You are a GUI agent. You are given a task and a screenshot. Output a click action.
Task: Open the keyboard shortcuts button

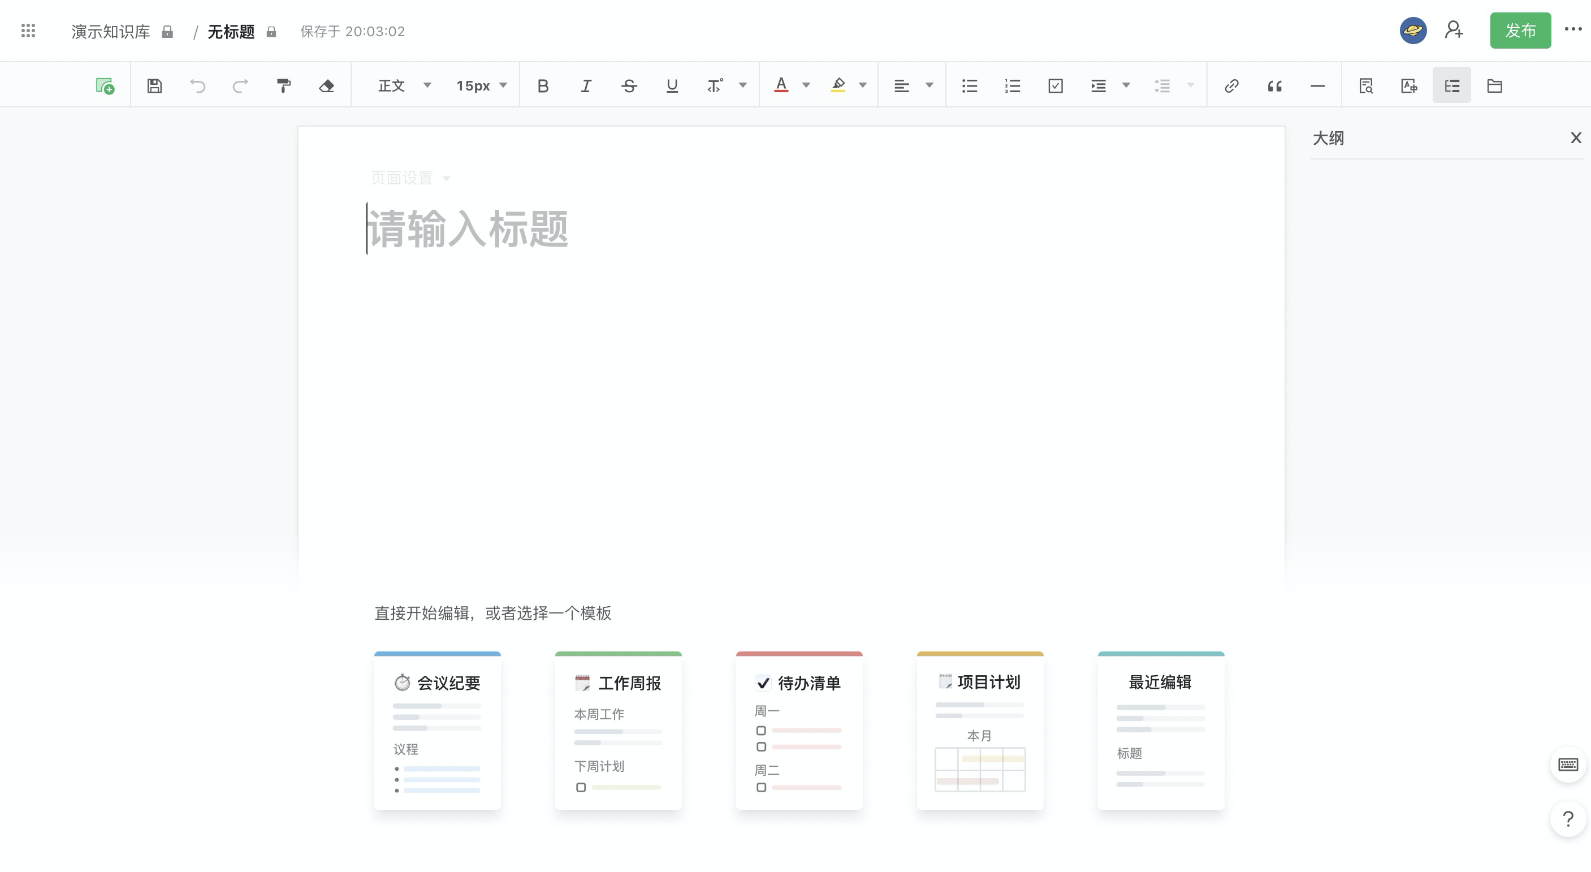[x=1568, y=765]
